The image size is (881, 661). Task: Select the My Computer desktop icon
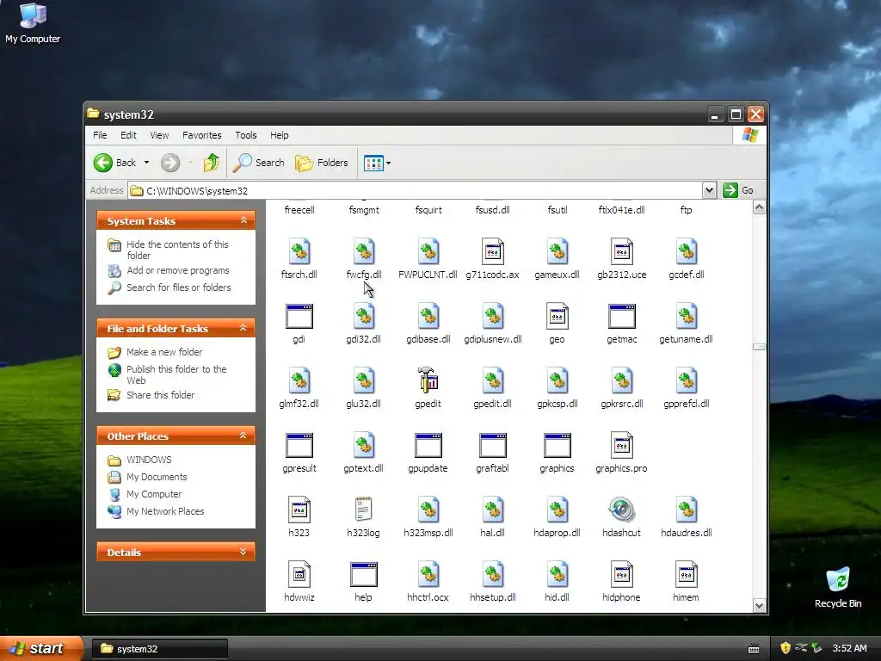(33, 23)
